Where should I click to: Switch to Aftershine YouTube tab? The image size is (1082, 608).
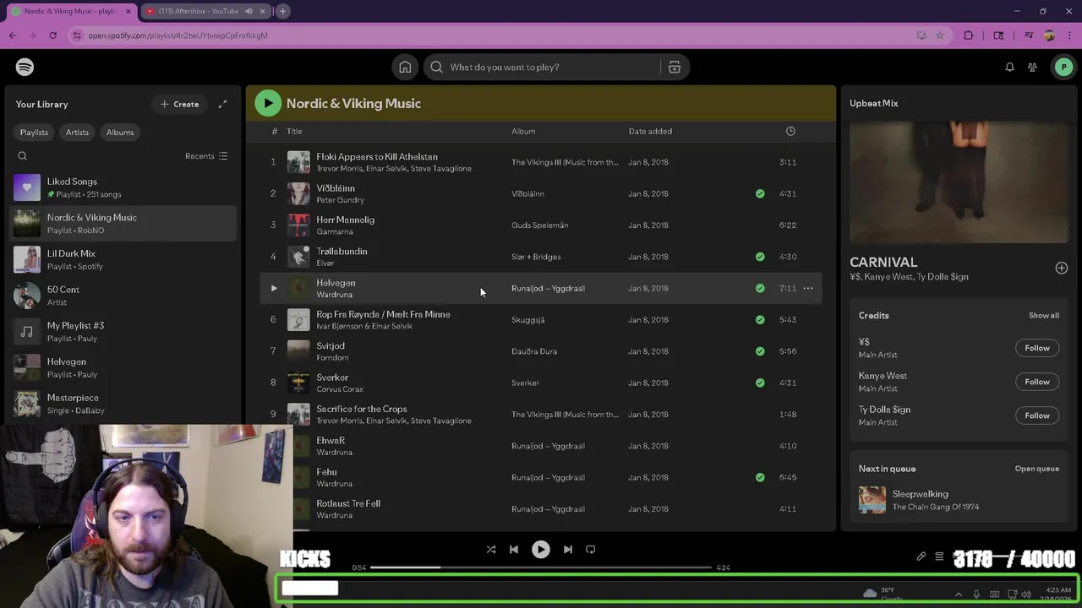click(x=203, y=11)
